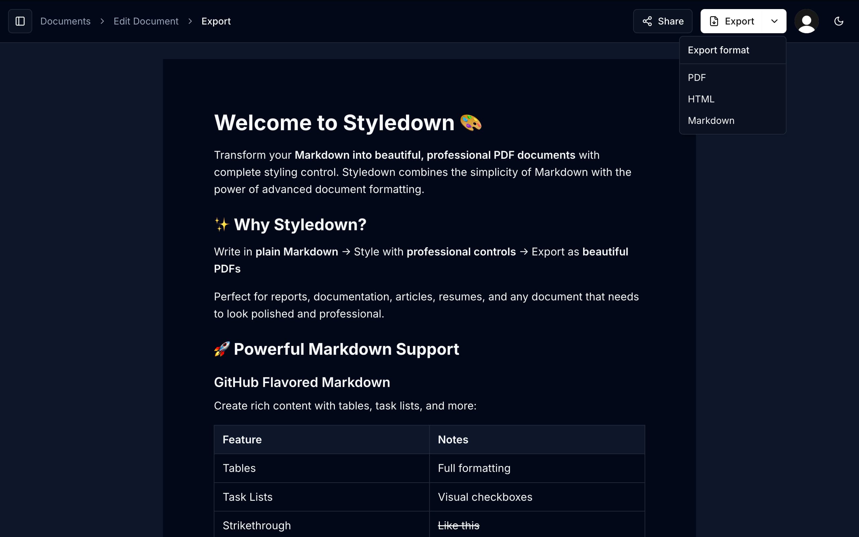Click the artist palette emoji

(471, 123)
